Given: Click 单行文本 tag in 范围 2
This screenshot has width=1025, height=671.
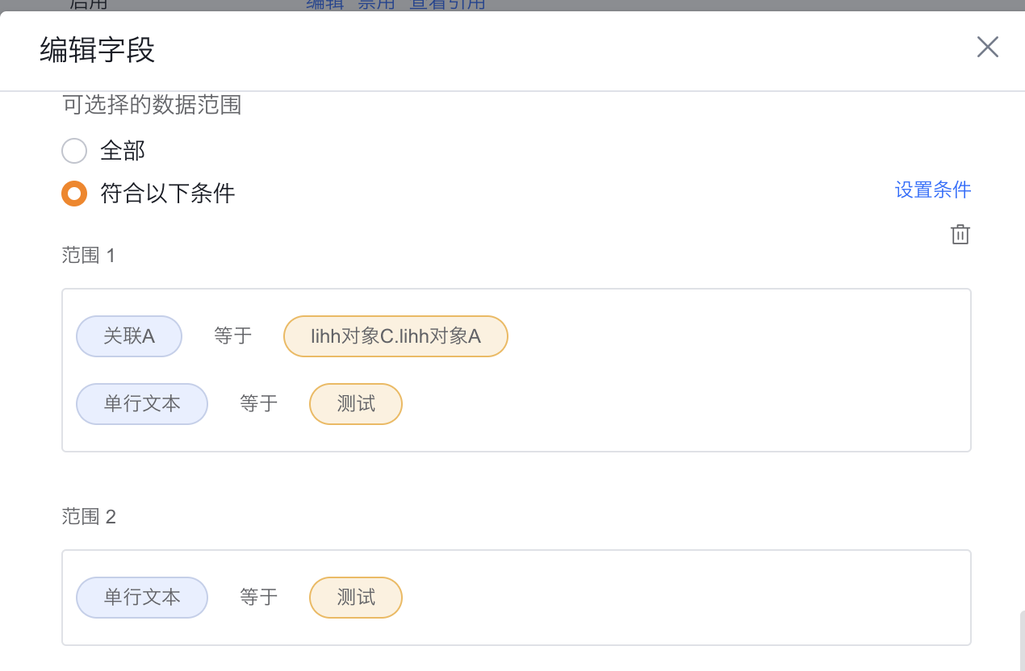Looking at the screenshot, I should (x=142, y=598).
